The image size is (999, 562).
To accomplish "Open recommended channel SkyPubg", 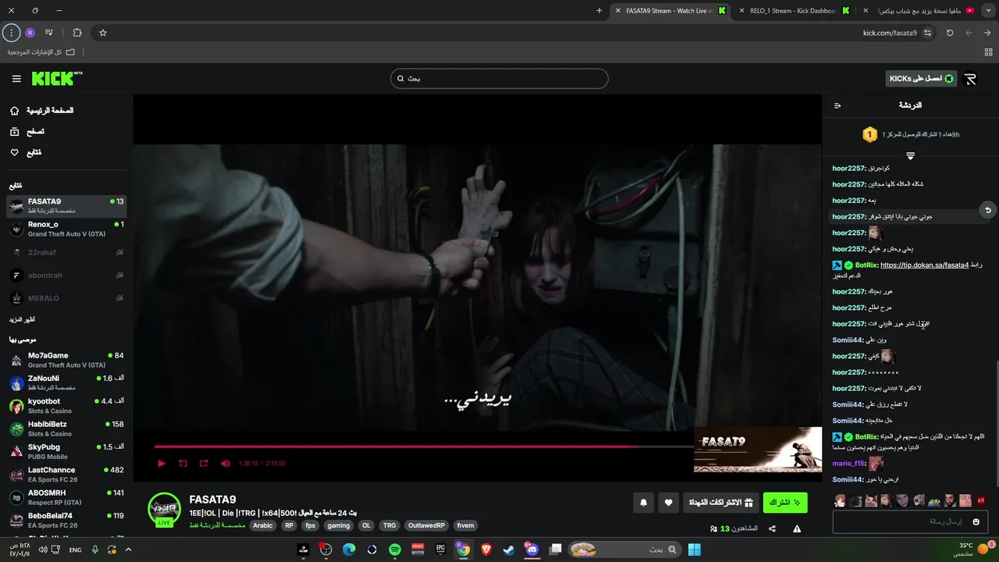I will [x=66, y=451].
